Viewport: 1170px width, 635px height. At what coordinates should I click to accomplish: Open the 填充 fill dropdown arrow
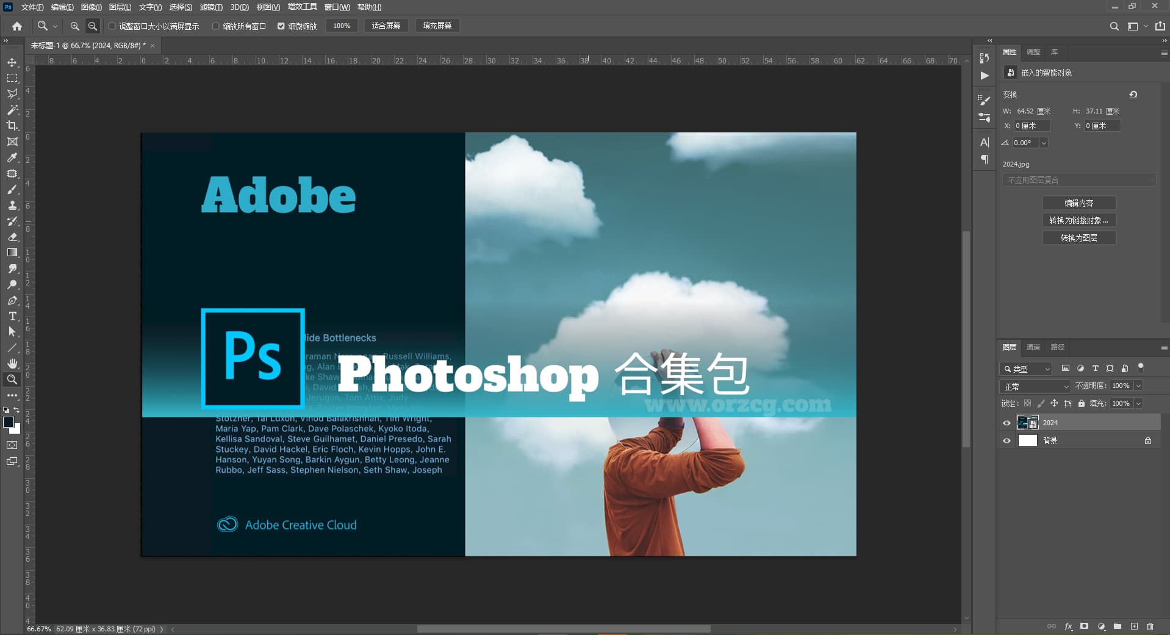1138,403
